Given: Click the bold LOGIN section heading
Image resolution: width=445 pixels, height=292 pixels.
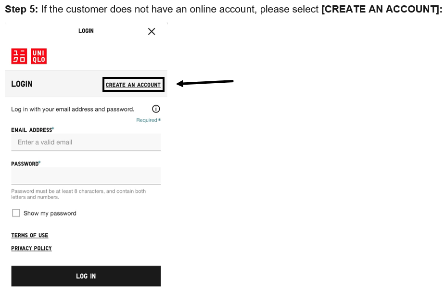Looking at the screenshot, I should pyautogui.click(x=22, y=84).
